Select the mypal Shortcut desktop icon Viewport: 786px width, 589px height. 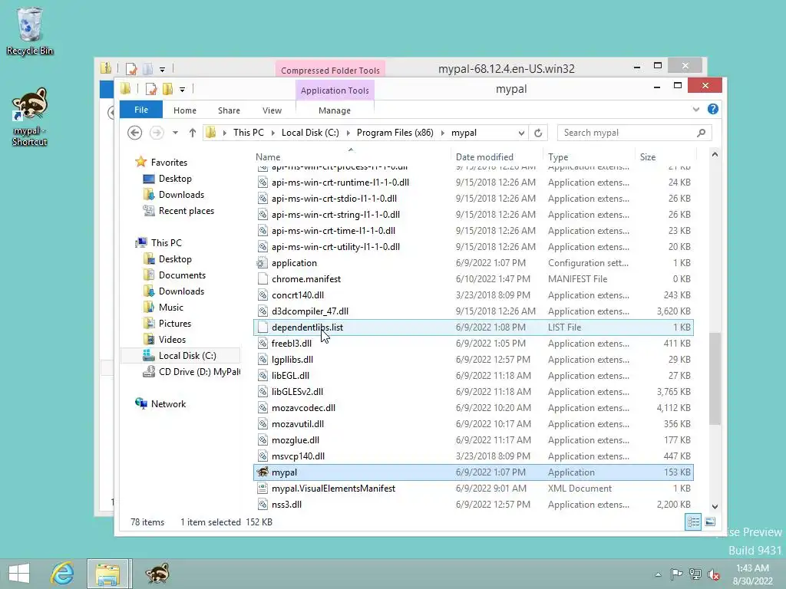point(30,117)
